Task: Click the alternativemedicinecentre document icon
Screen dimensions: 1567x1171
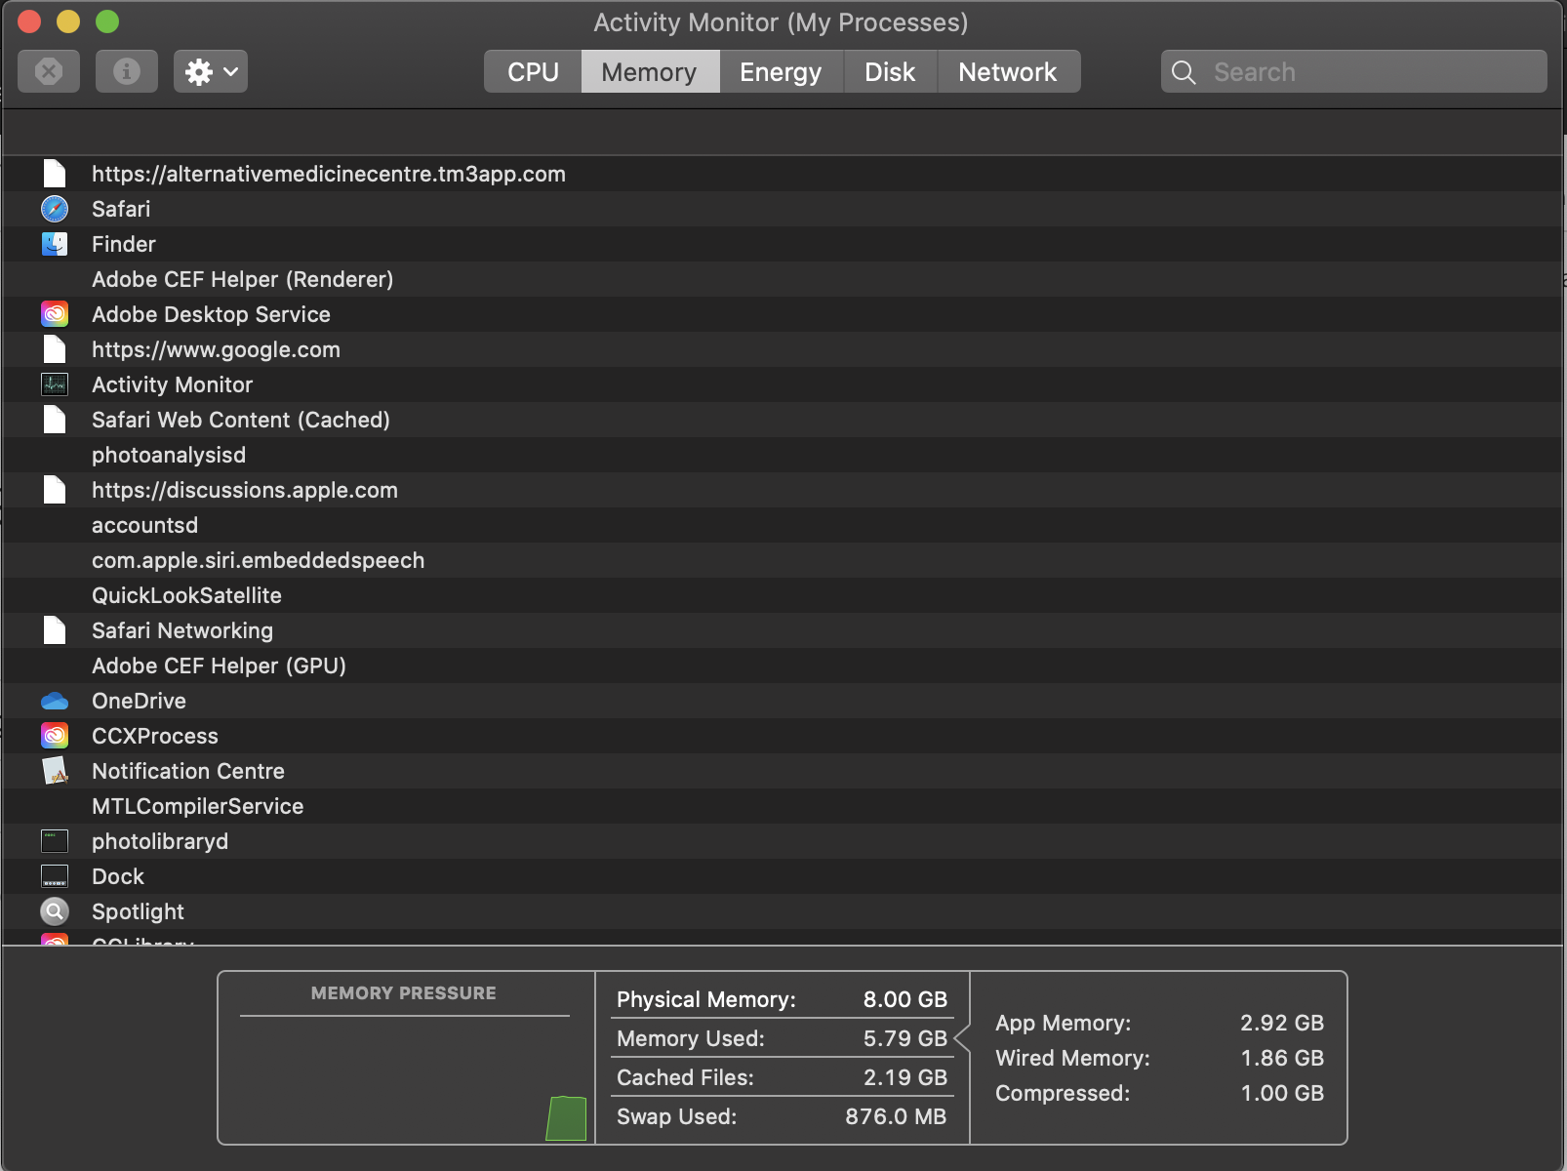Action: (55, 174)
